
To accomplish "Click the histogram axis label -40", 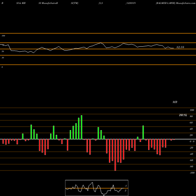I will (x=191, y=154).
